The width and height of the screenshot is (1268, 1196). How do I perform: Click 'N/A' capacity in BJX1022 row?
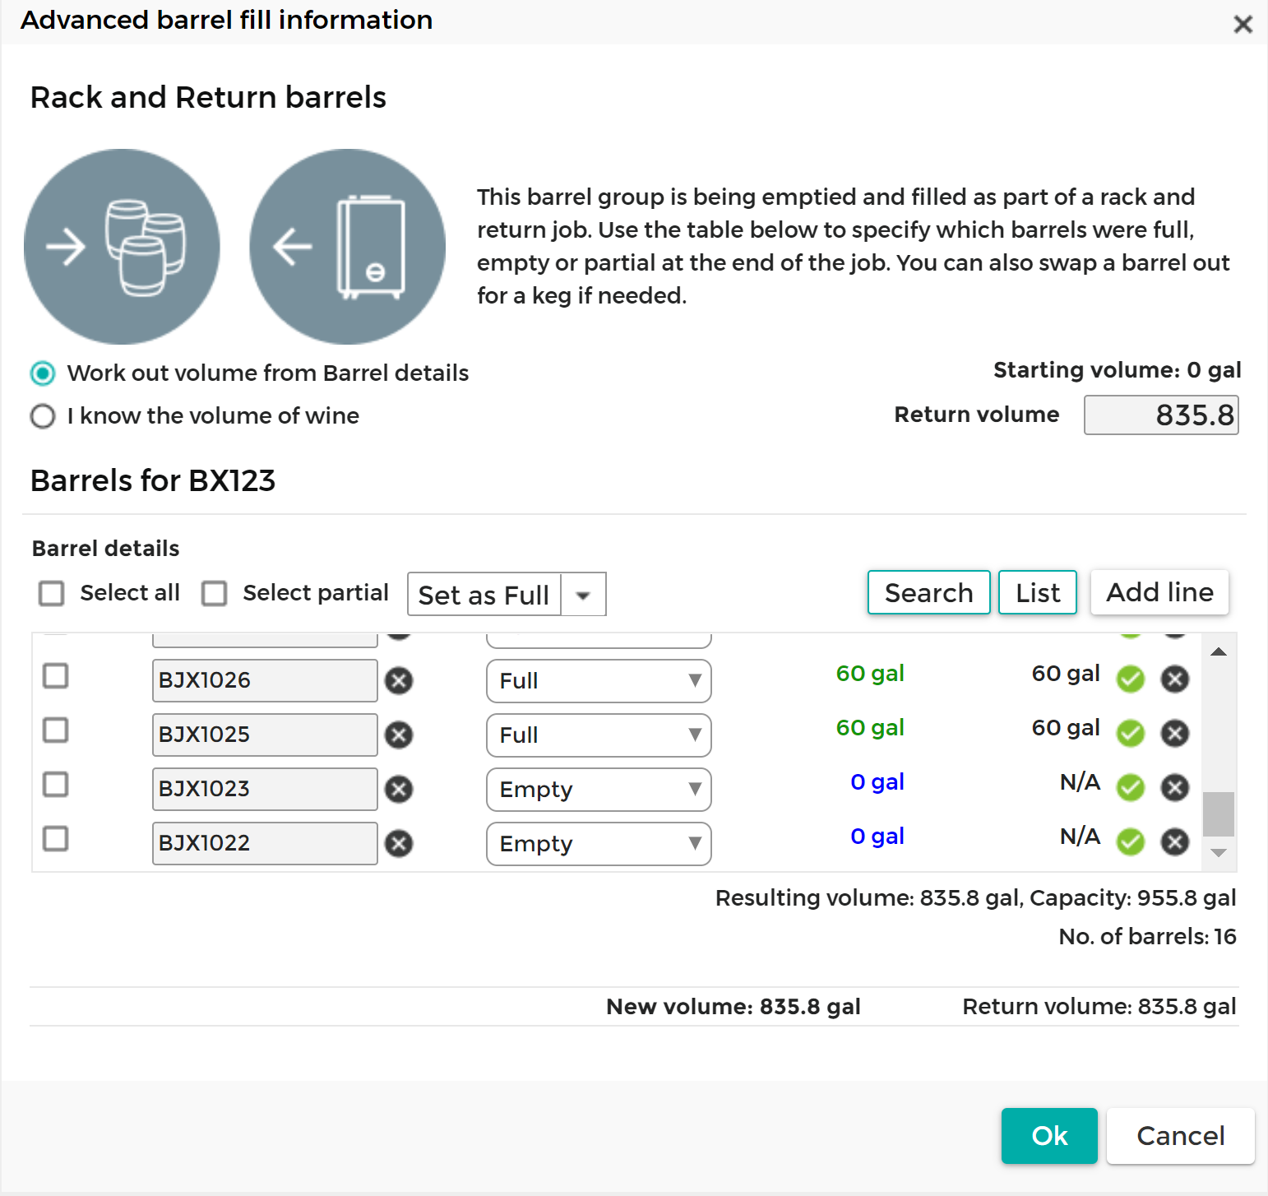coord(1080,837)
